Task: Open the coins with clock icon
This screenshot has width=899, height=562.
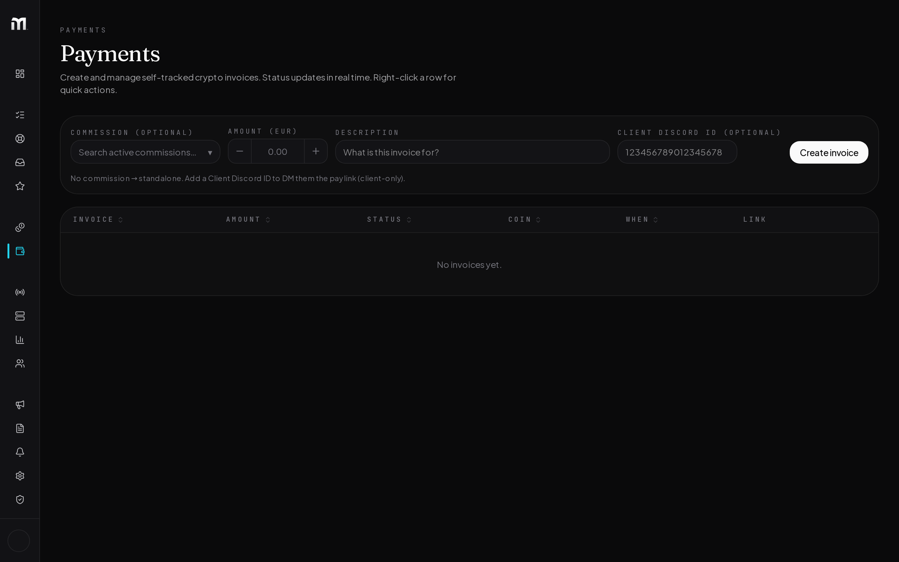Action: [20, 227]
